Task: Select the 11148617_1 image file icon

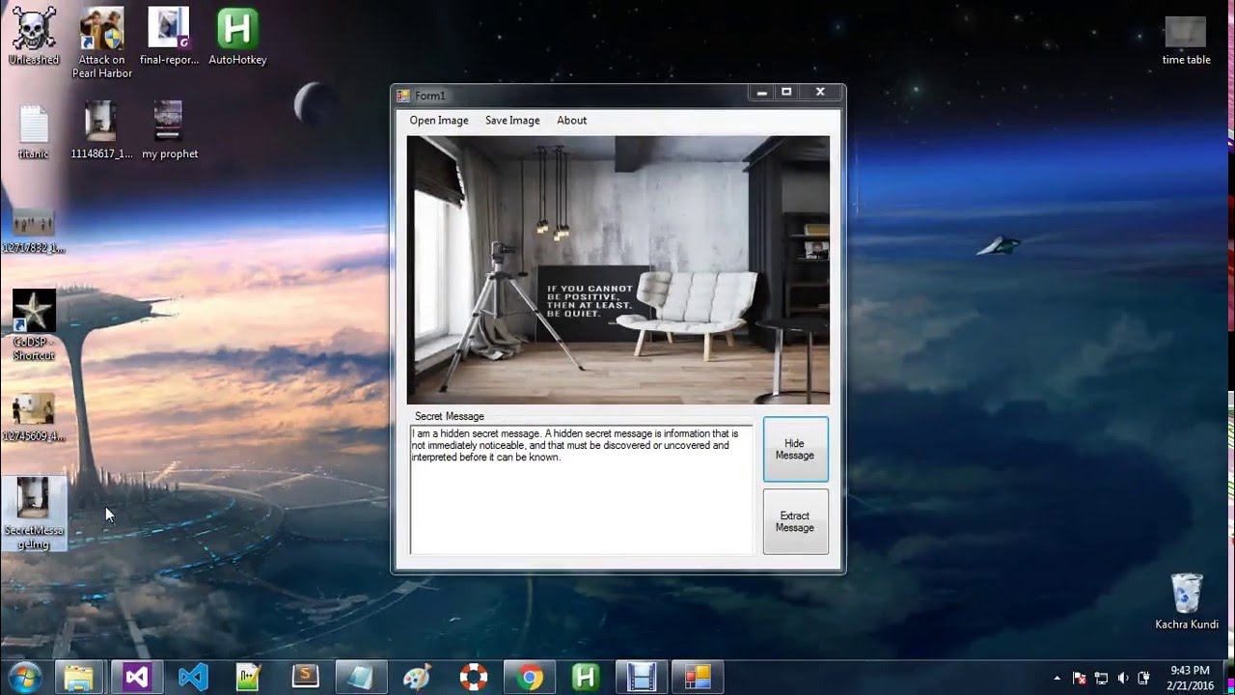Action: (x=101, y=130)
